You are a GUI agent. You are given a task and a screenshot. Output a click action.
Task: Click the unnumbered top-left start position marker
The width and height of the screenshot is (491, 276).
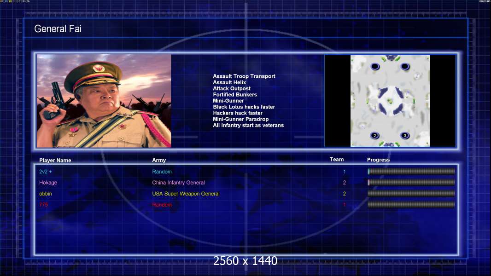(x=375, y=66)
